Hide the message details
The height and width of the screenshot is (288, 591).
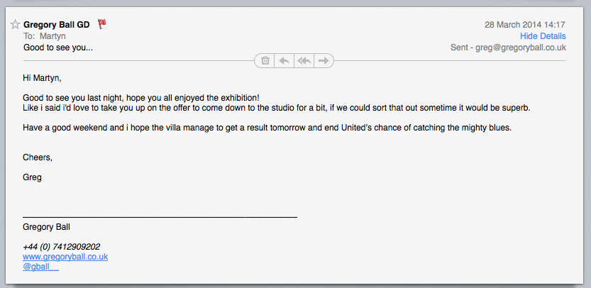click(543, 36)
